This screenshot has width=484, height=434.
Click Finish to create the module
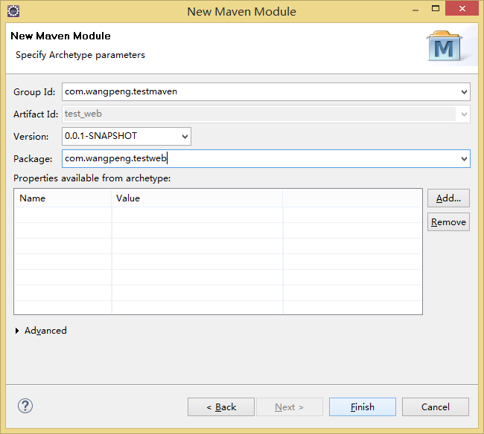363,407
